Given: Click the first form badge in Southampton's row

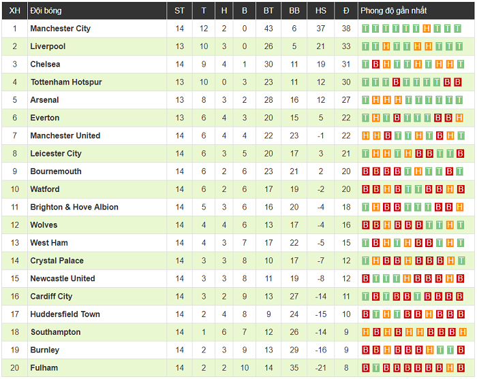Looking at the screenshot, I should tap(366, 332).
